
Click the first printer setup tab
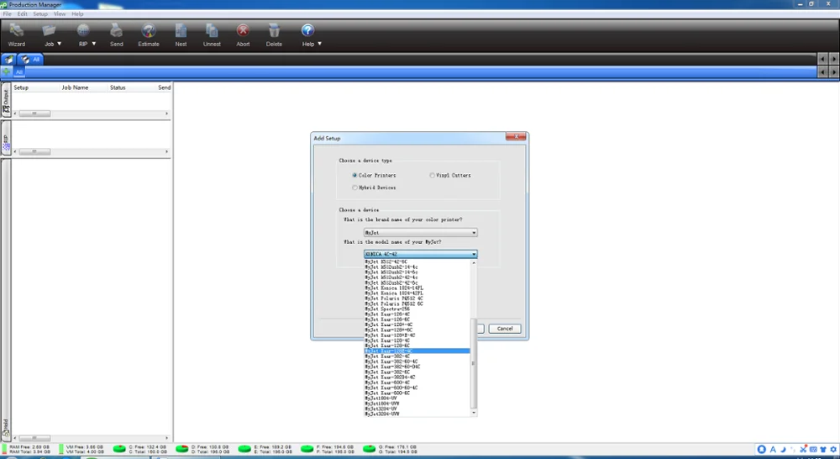coord(9,60)
